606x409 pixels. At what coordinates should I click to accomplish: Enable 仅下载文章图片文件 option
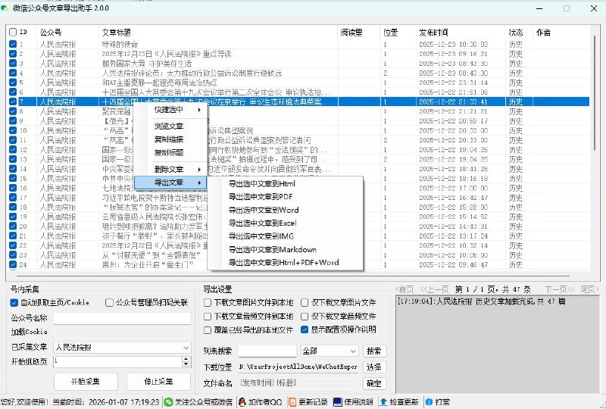click(305, 302)
